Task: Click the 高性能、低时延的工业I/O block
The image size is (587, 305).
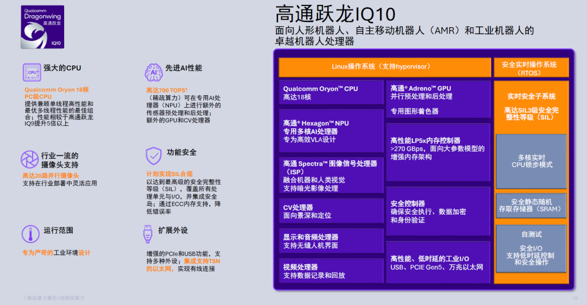Action: (x=438, y=263)
